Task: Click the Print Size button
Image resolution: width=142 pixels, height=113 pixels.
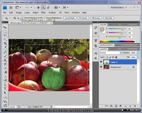Action: tap(109, 18)
